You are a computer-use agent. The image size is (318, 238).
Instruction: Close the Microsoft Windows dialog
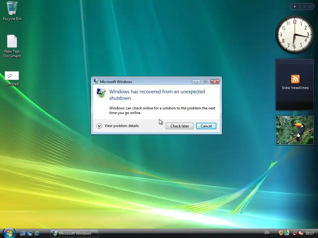click(x=215, y=82)
